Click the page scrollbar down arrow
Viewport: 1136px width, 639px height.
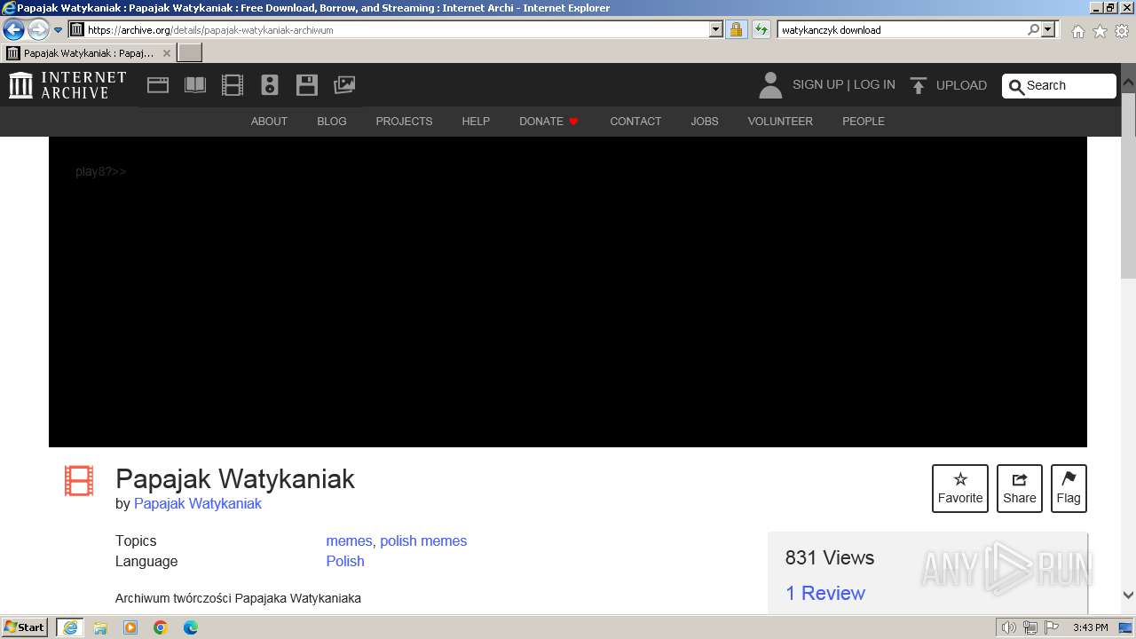coord(1128,596)
